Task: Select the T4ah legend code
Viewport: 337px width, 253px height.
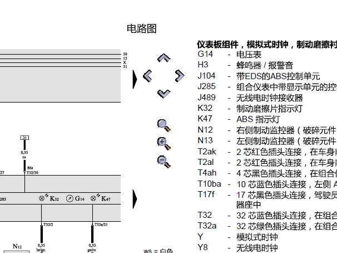Action: pos(207,173)
